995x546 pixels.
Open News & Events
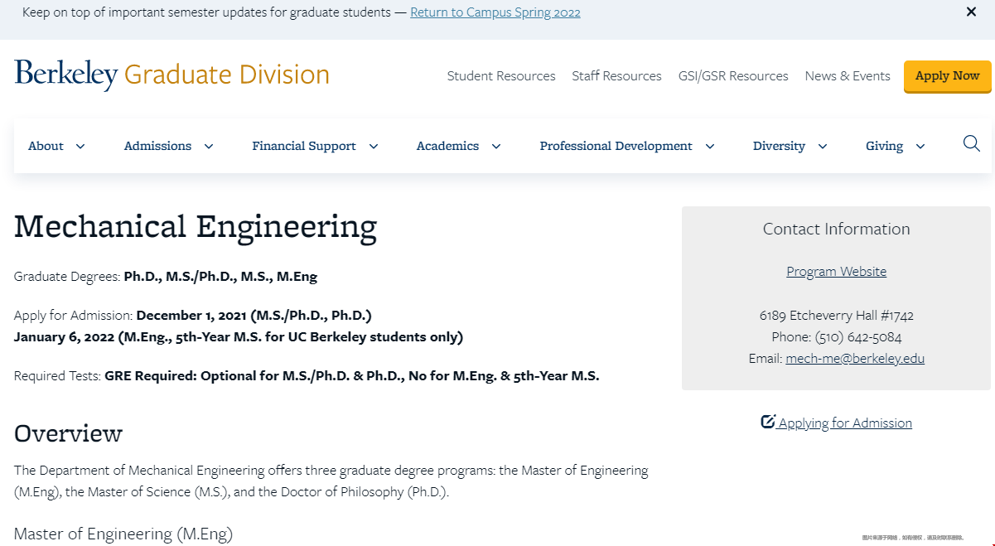tap(848, 75)
